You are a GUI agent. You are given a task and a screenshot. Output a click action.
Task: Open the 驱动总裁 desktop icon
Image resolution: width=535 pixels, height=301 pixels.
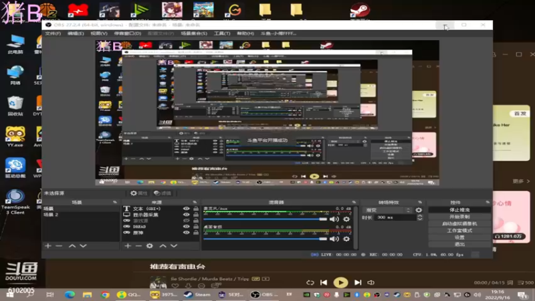click(15, 168)
